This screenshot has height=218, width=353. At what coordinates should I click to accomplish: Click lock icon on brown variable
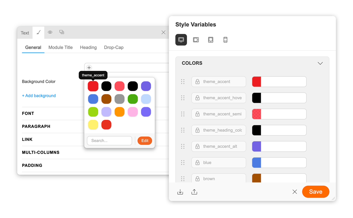197,179
